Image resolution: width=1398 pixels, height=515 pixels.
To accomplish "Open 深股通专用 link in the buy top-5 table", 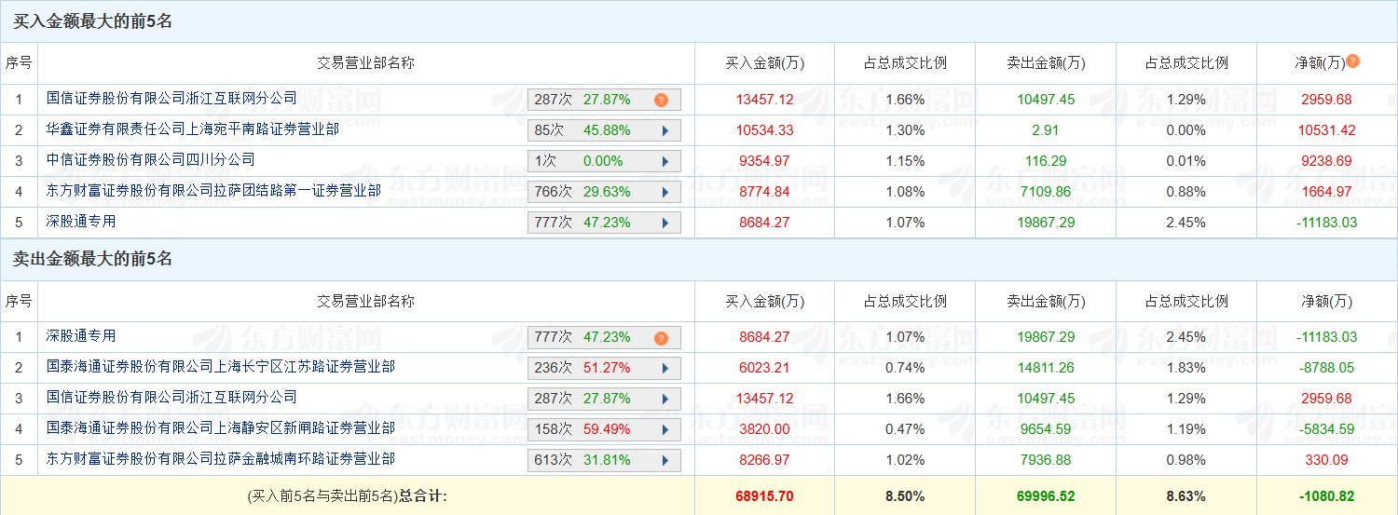I will click(x=81, y=221).
